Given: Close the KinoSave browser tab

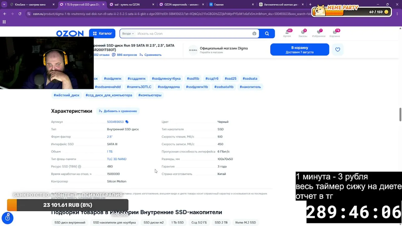Looking at the screenshot, I should (54, 5).
